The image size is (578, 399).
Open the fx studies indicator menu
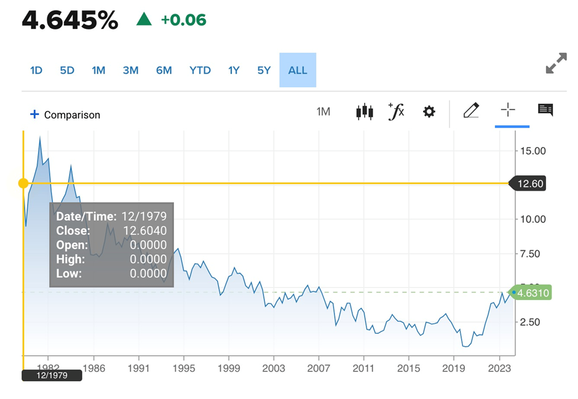click(397, 111)
